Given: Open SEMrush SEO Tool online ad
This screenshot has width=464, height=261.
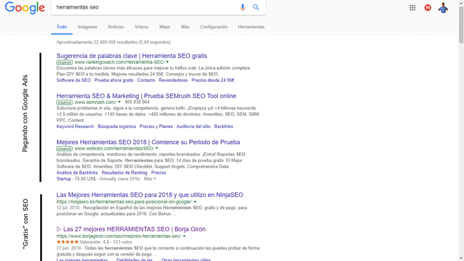Looking at the screenshot, I should 146,96.
